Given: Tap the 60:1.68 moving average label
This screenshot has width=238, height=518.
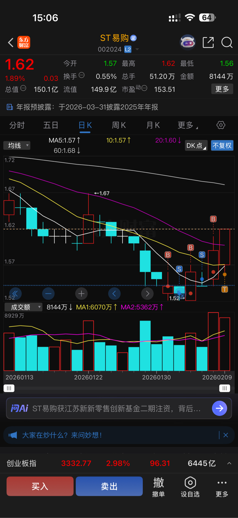Looking at the screenshot, I should pyautogui.click(x=67, y=151).
